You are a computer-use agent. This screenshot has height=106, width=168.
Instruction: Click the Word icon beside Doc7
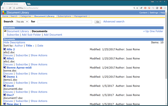point(5,95)
